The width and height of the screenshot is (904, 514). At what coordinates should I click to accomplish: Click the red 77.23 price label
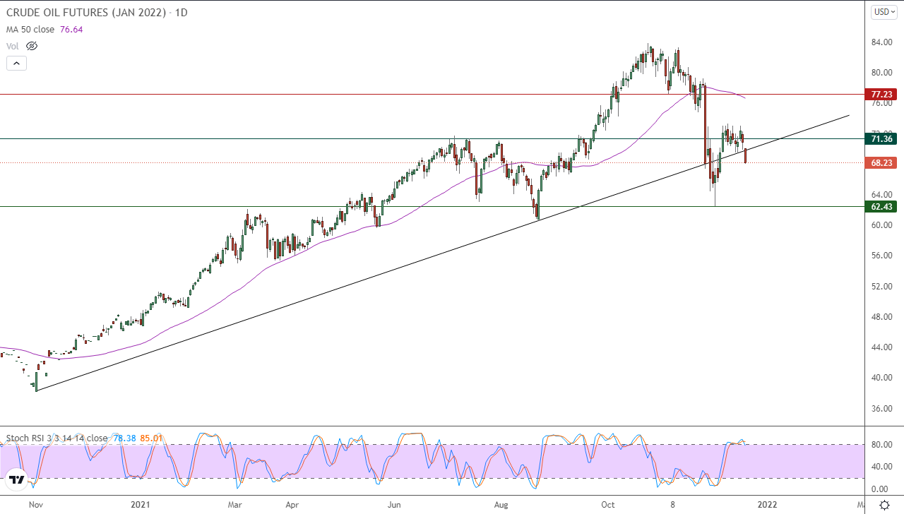pyautogui.click(x=882, y=94)
